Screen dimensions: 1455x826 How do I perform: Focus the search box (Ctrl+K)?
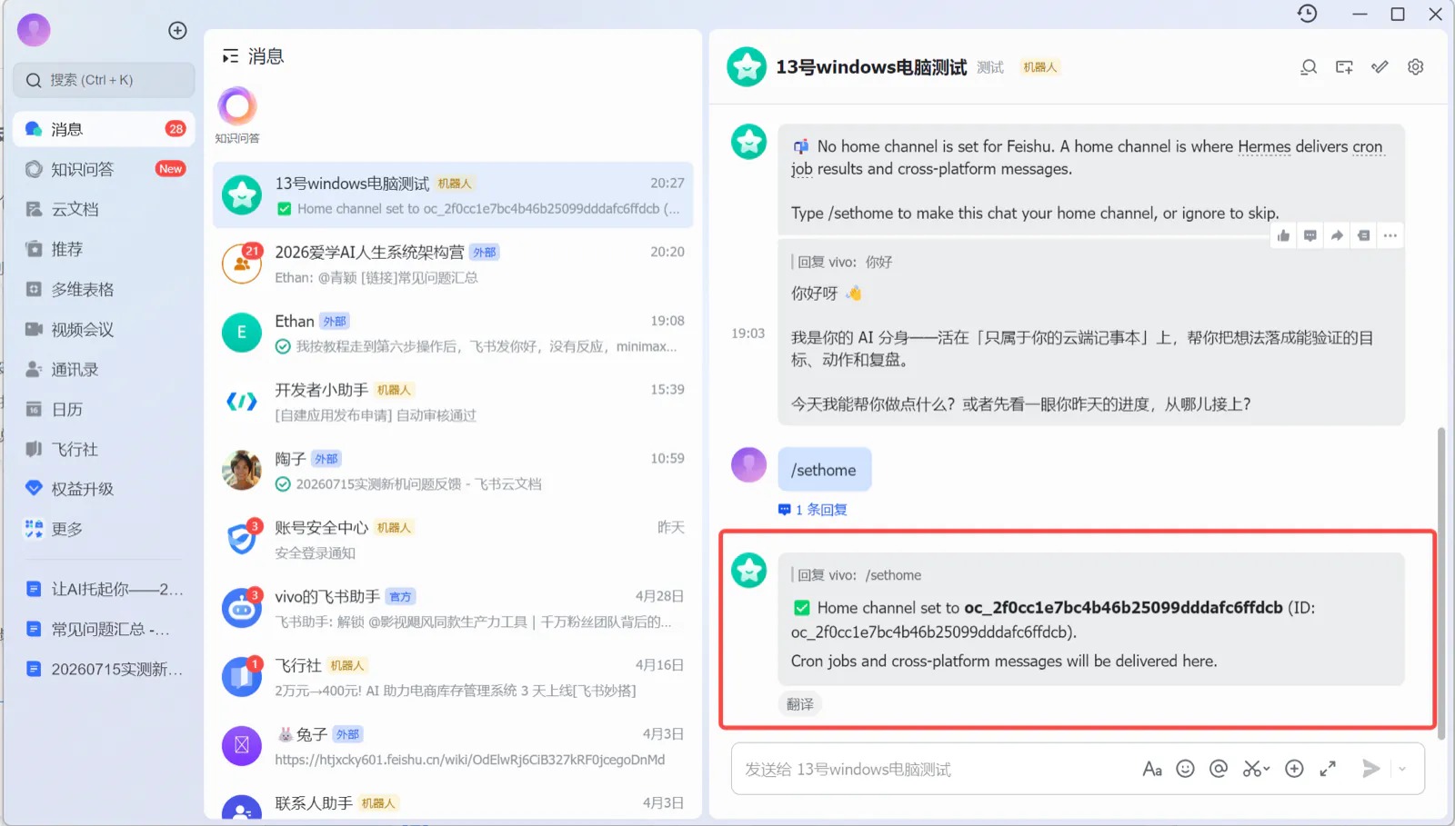point(104,80)
